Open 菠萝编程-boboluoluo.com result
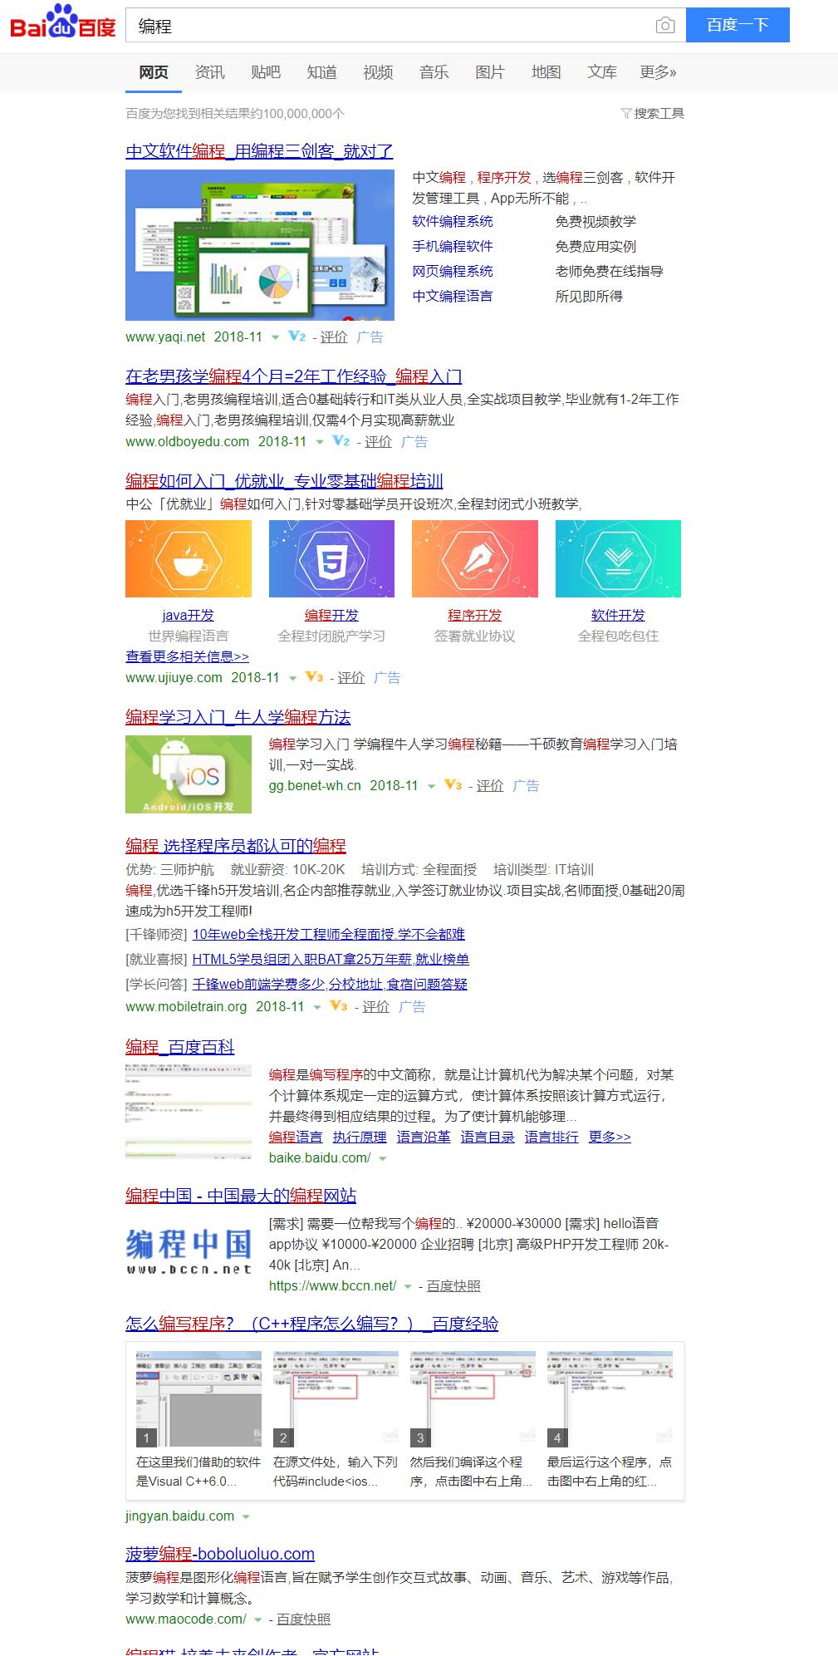Viewport: 838px width, 1656px height. [x=220, y=1554]
